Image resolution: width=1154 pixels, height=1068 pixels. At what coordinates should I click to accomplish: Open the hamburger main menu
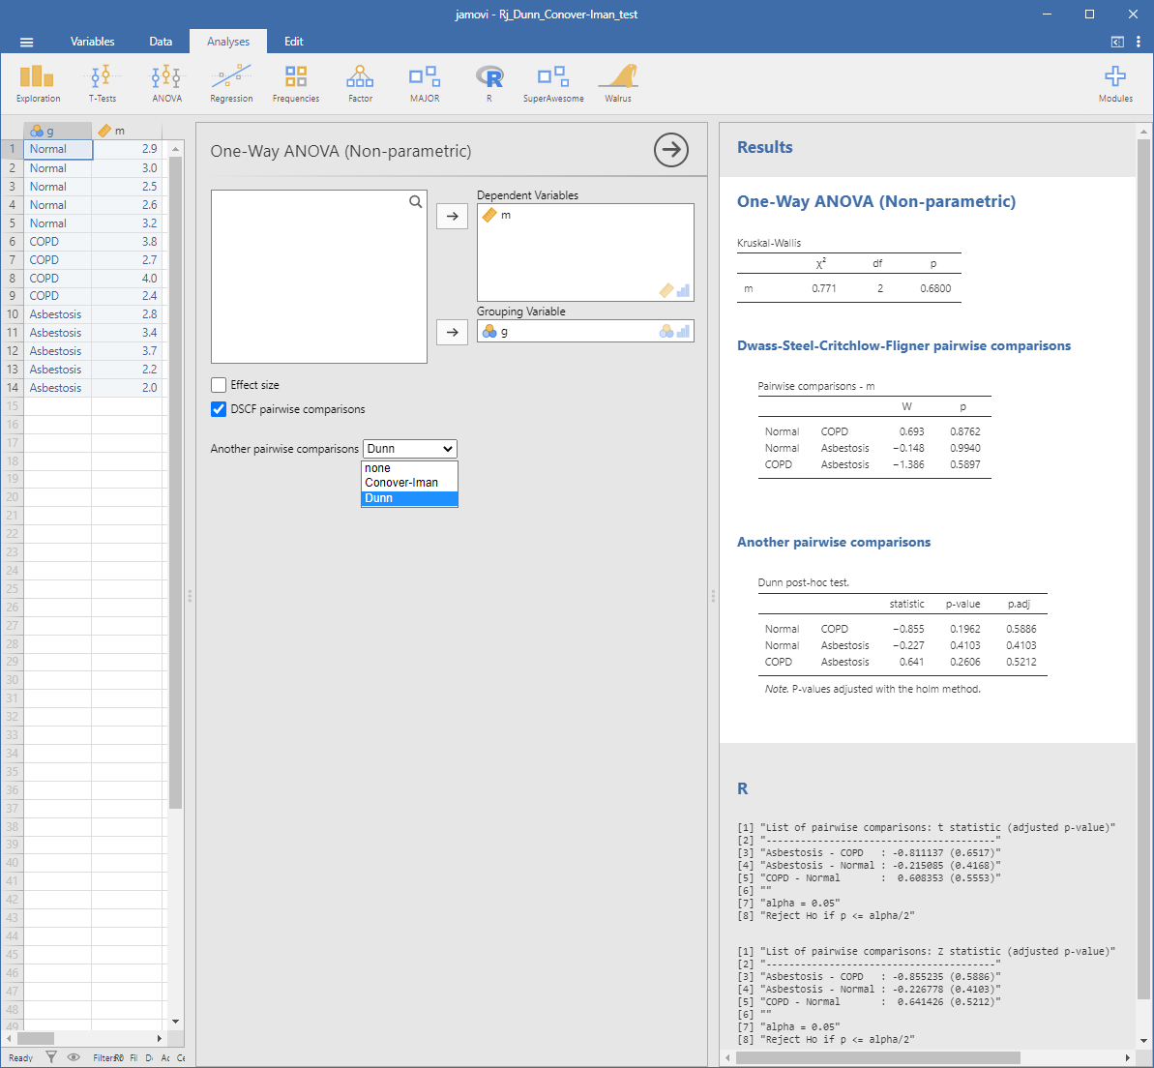(26, 42)
